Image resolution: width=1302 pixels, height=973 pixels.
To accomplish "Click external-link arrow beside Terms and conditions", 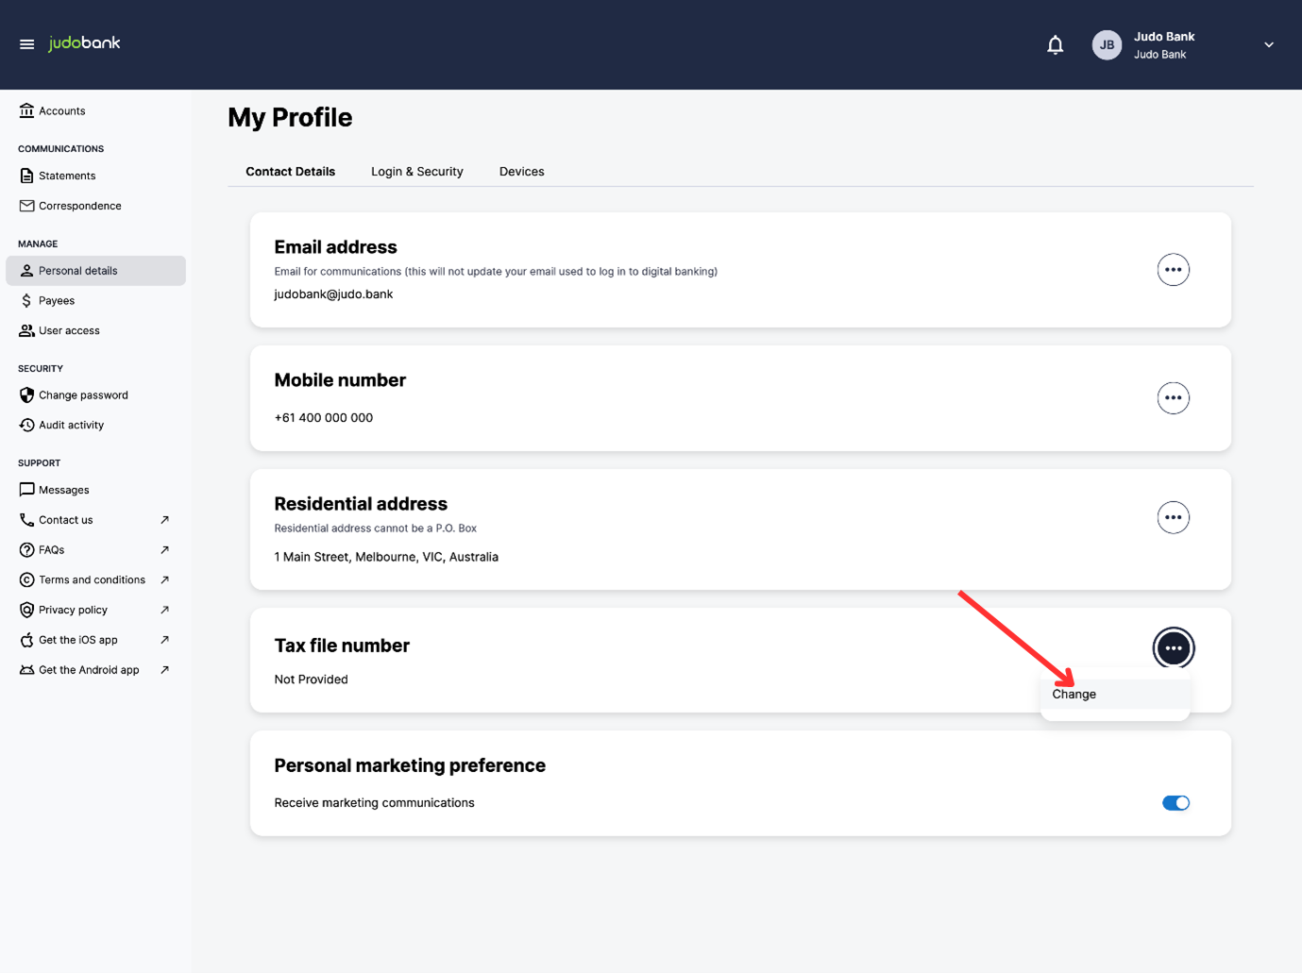I will point(164,580).
